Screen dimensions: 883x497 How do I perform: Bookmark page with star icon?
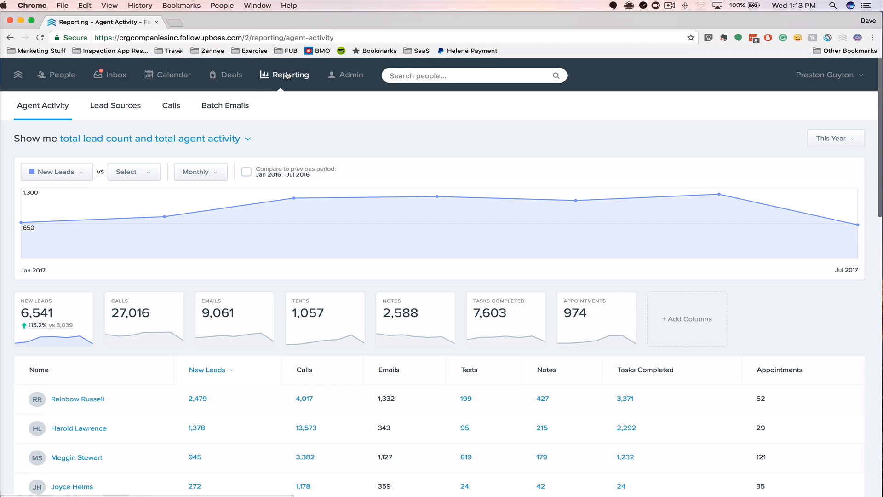pyautogui.click(x=690, y=38)
